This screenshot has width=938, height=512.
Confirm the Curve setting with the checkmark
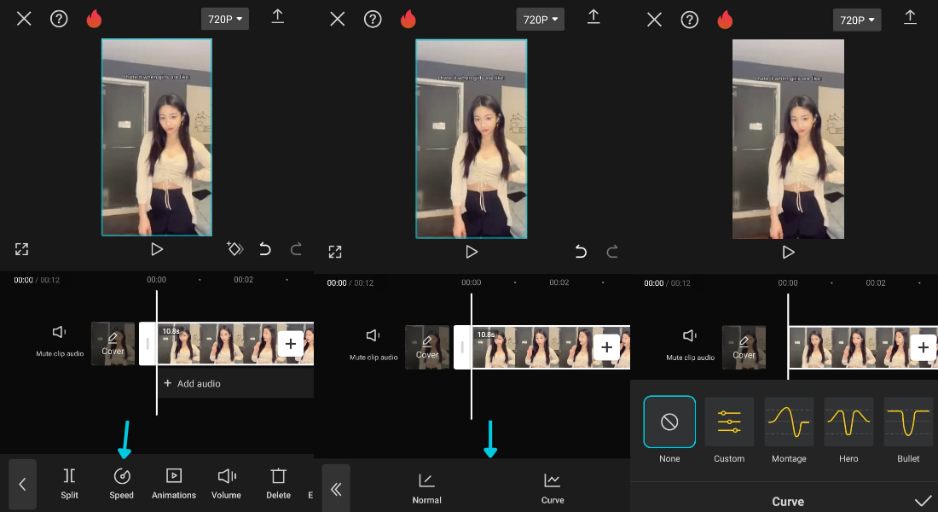point(923,501)
